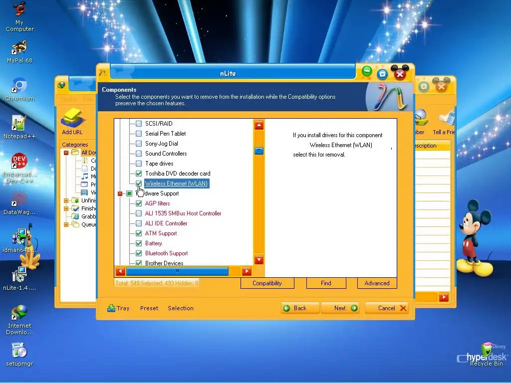Click the horizontal scroll left arrow
Screen dimensions: 511x383
click(x=121, y=271)
